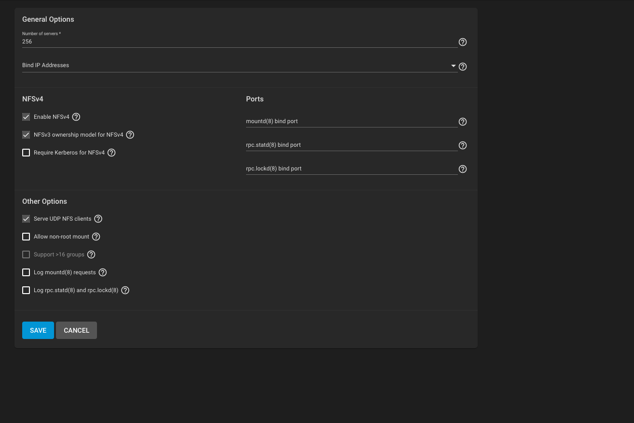Show help for Bind IP Addresses
Viewport: 634px width, 423px height.
(x=462, y=67)
